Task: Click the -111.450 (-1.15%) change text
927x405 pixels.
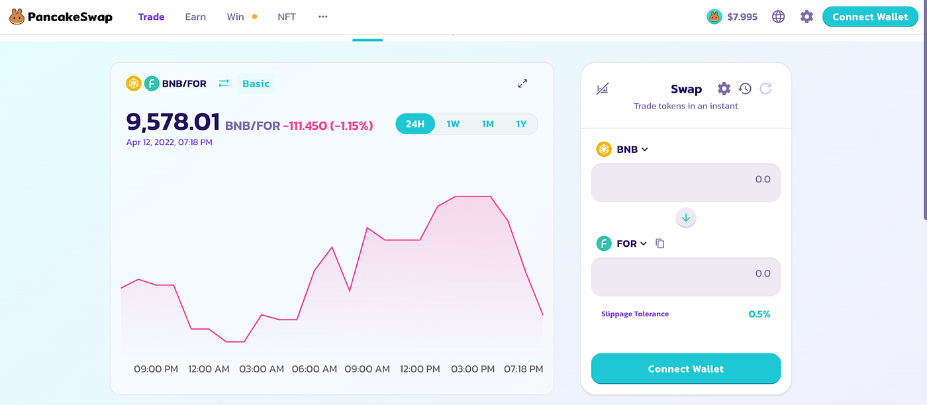Action: [x=328, y=126]
